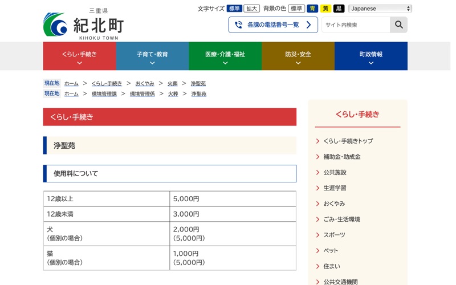Click 環境管理係 breadcrumb link

point(142,93)
